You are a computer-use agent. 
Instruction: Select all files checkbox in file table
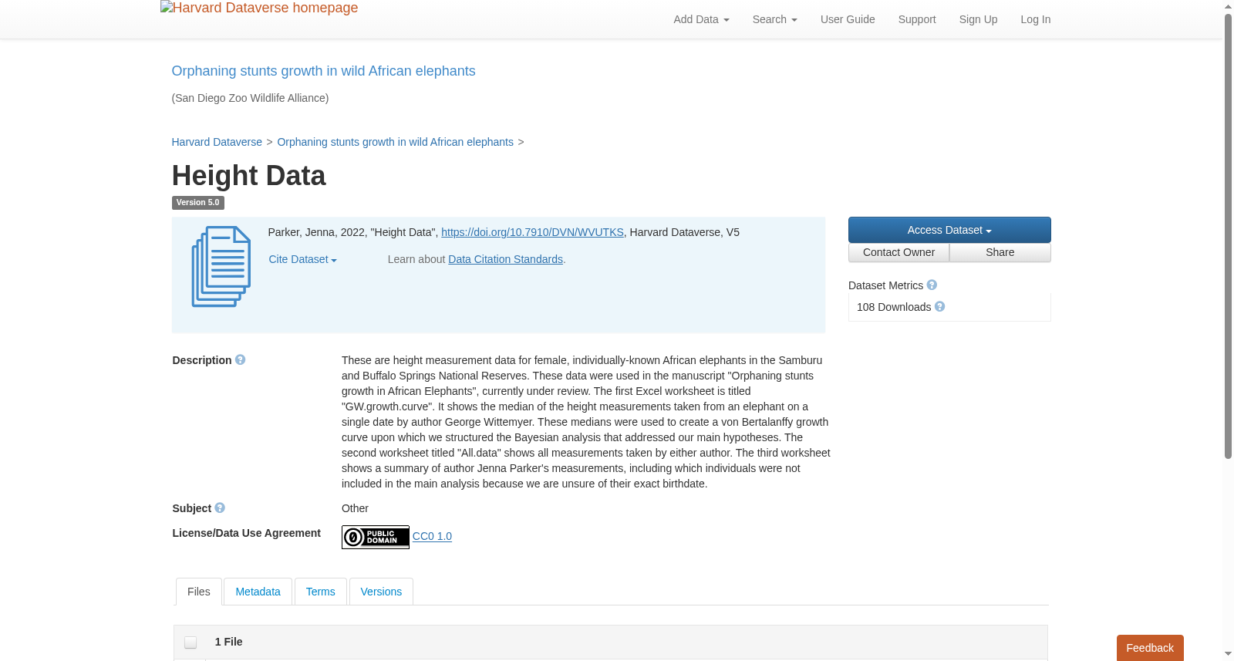click(x=190, y=642)
